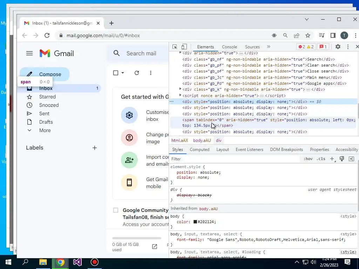Open the Snoozed folder
This screenshot has height=269, width=359.
(x=49, y=105)
